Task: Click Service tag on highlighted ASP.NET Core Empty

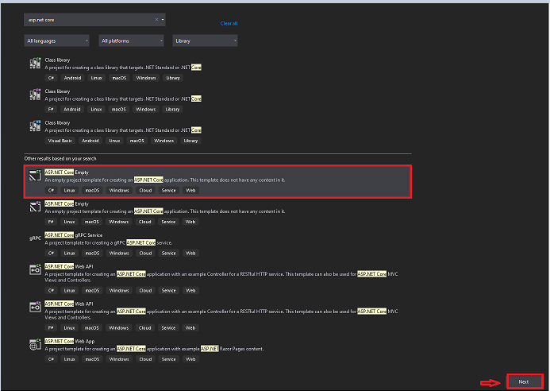Action: [169, 191]
